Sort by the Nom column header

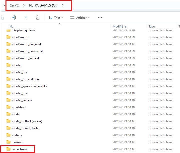[x=13, y=26]
